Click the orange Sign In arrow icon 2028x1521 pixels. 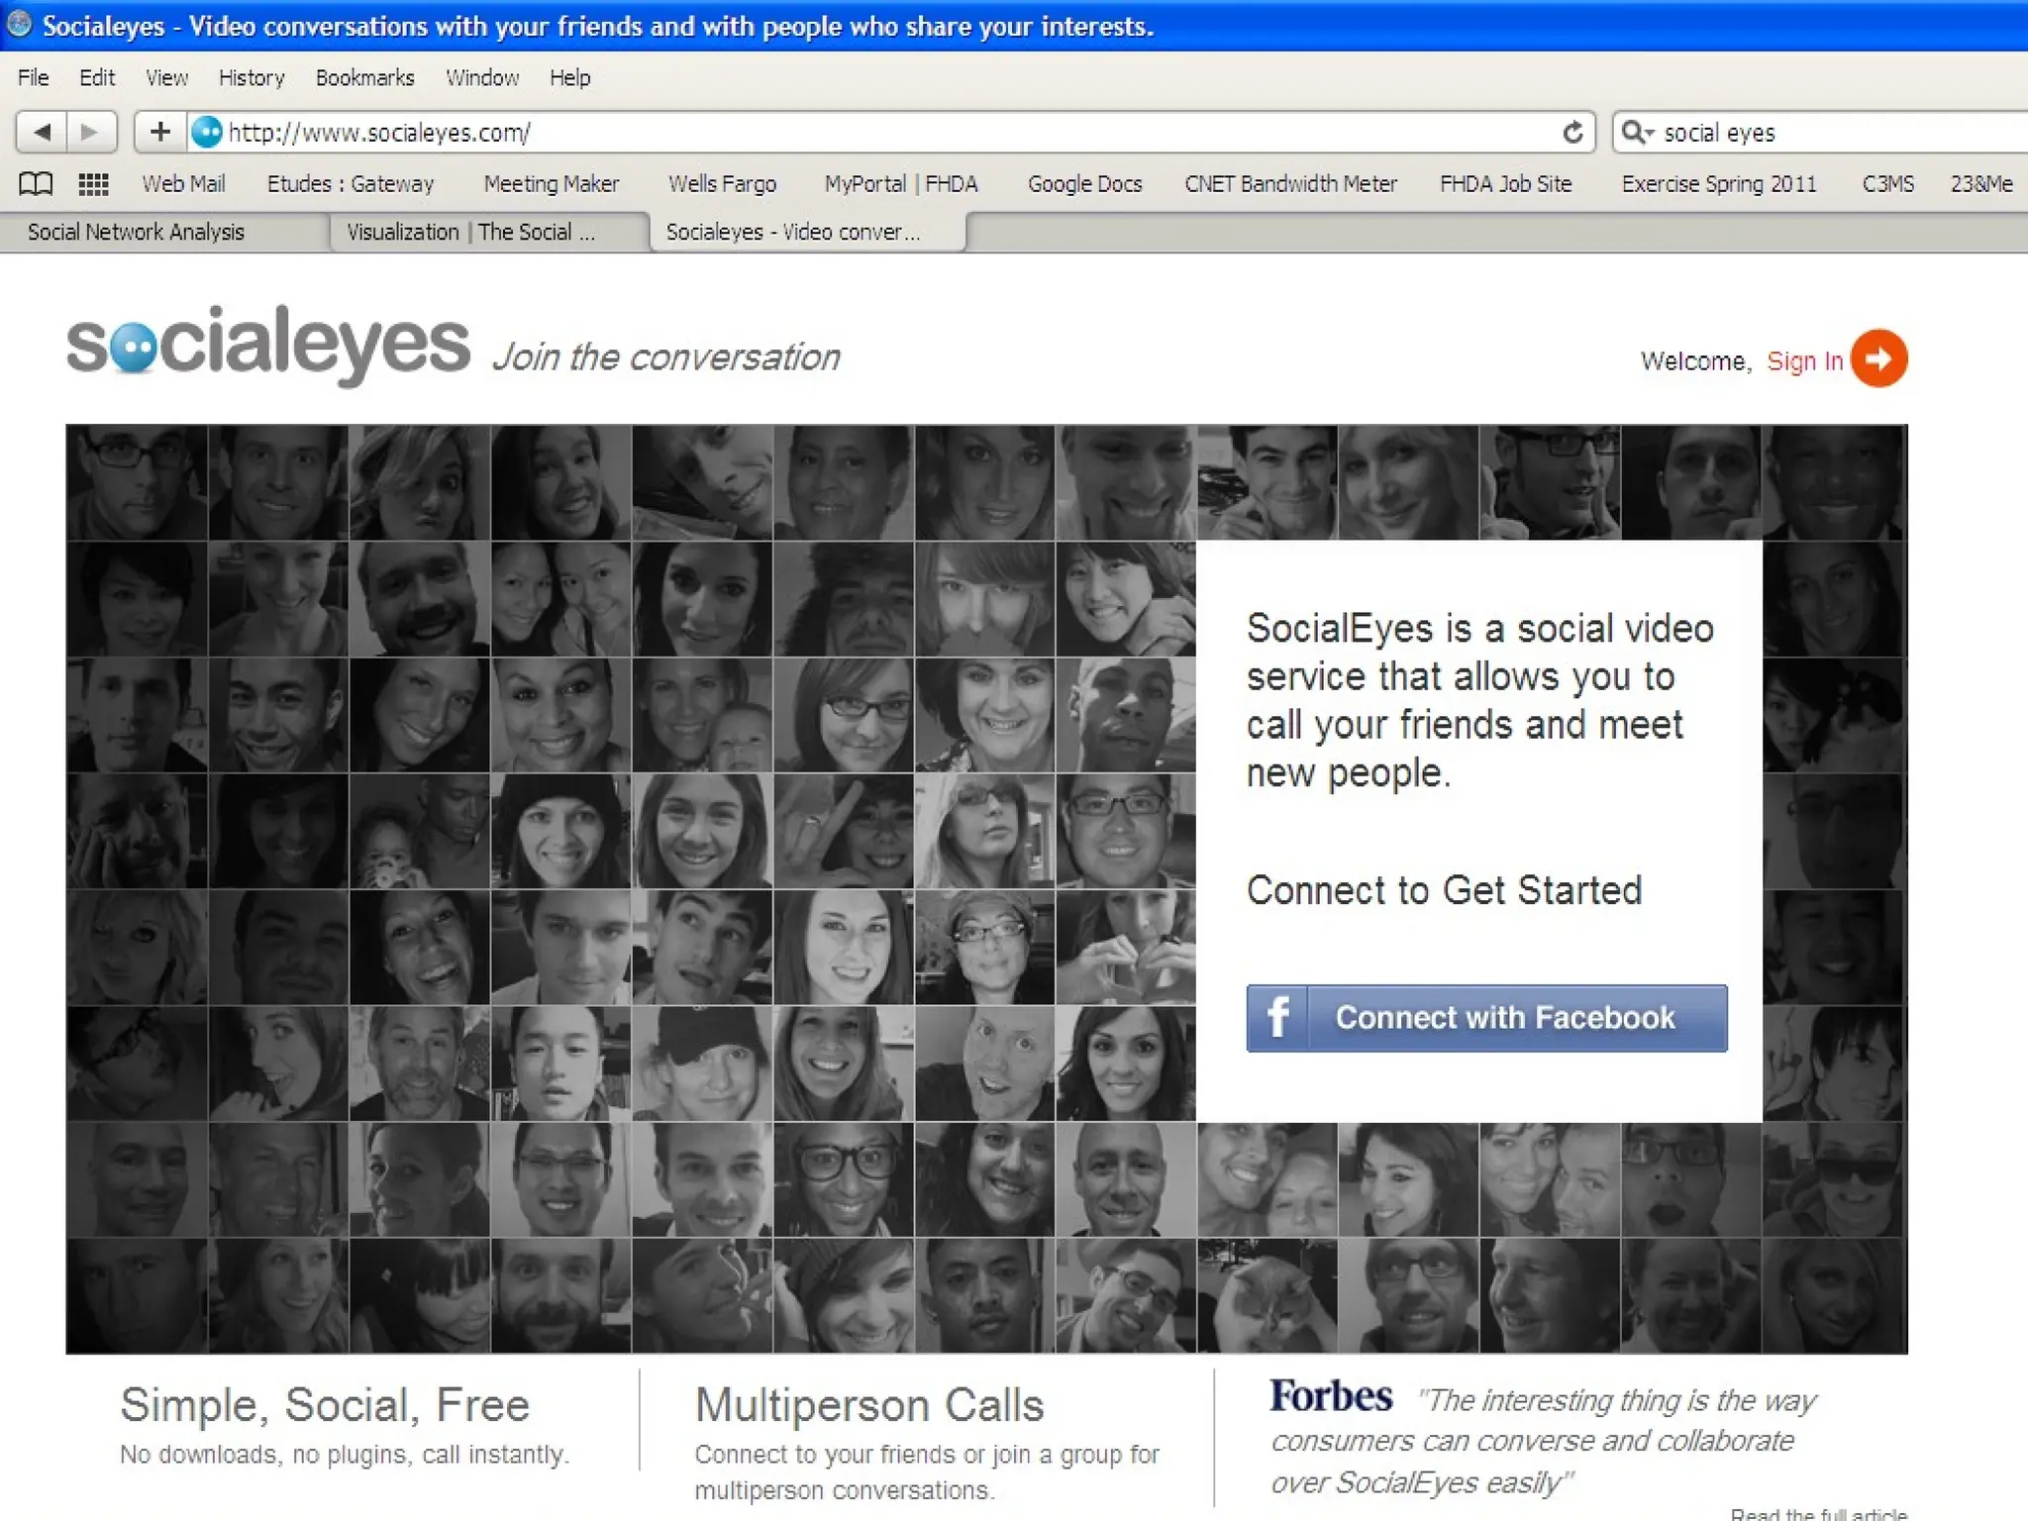(1878, 358)
